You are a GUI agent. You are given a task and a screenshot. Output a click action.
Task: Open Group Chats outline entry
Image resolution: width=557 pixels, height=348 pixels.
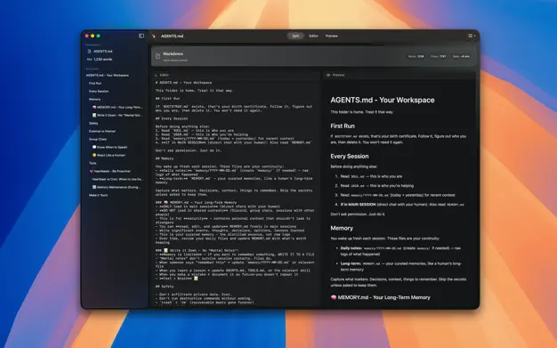click(x=98, y=139)
